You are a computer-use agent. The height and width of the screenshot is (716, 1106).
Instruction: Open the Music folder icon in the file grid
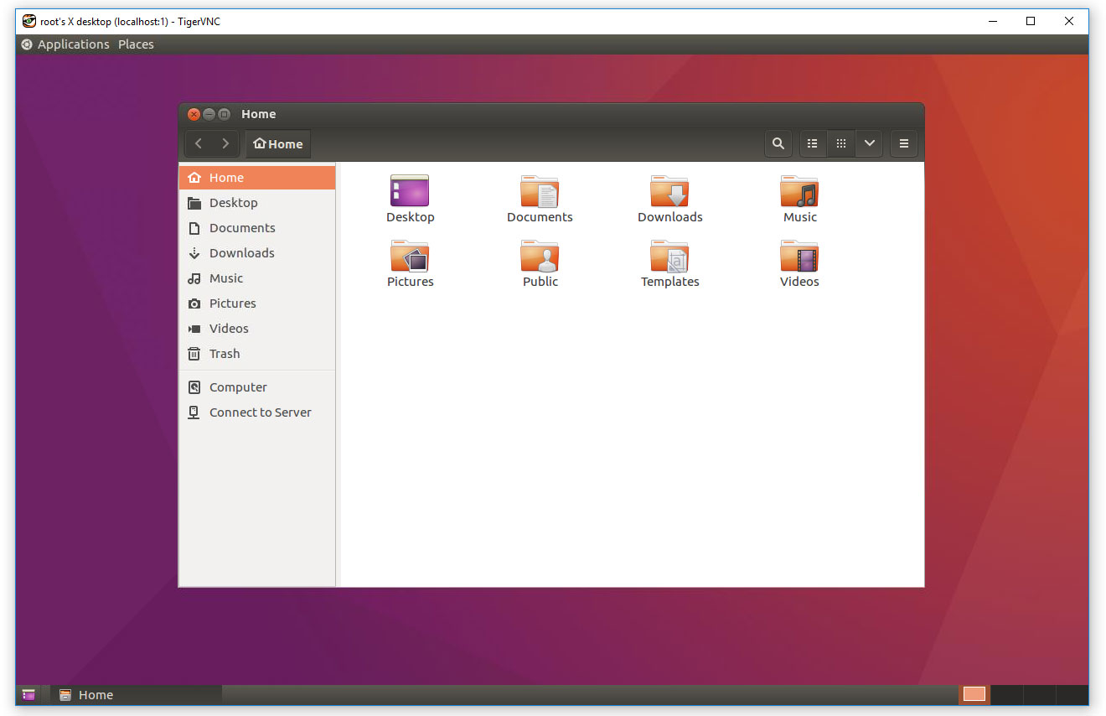click(x=799, y=191)
